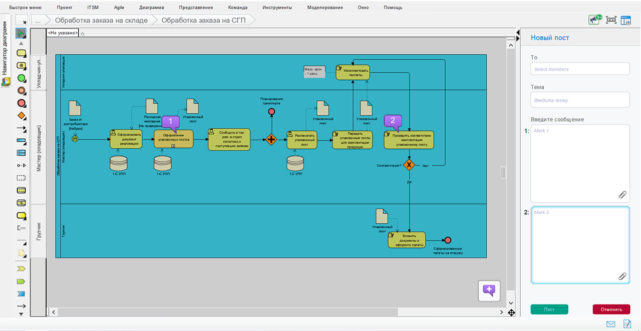Screen dimensions: 641x331
Task: Click the purple add-comment speech bubble button
Action: pyautogui.click(x=489, y=290)
